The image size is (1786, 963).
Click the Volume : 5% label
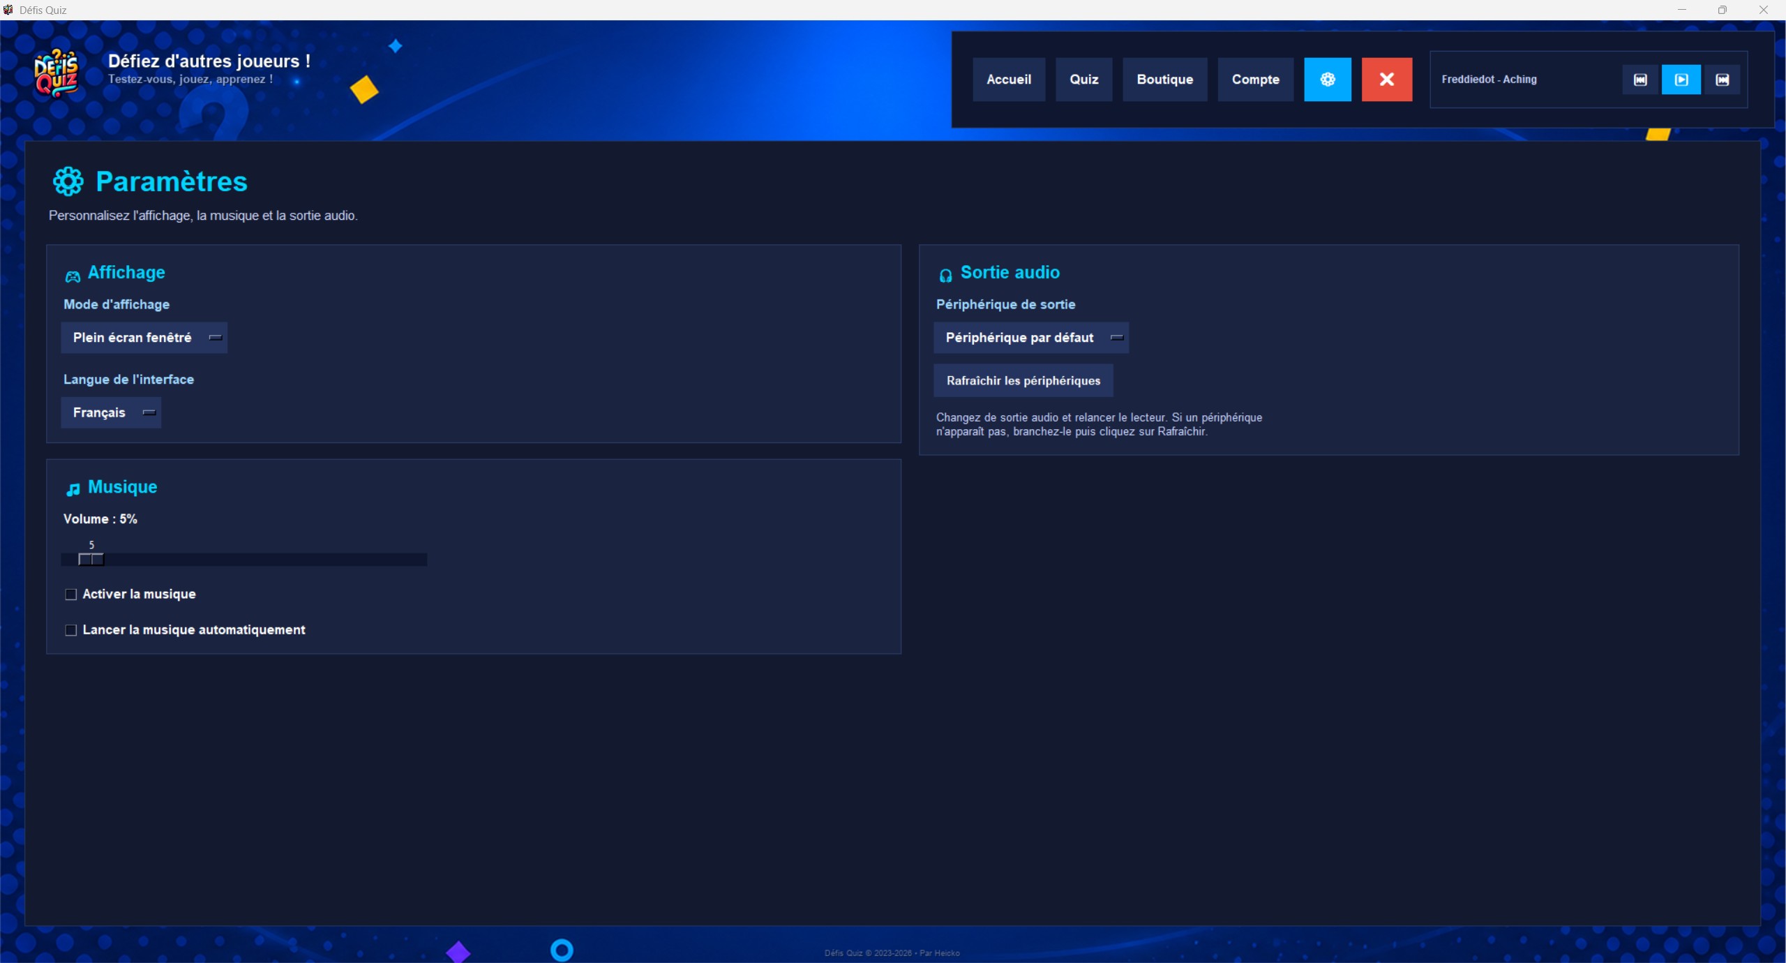[100, 519]
